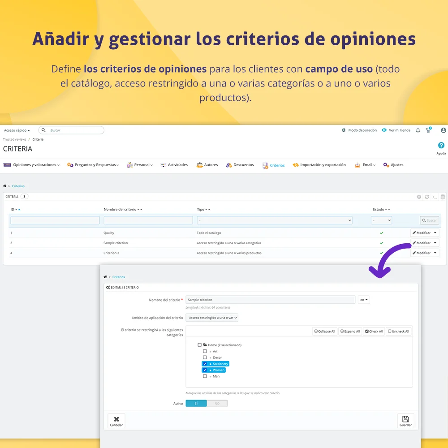Expand Opiniones y valoraciones menu

[31, 165]
